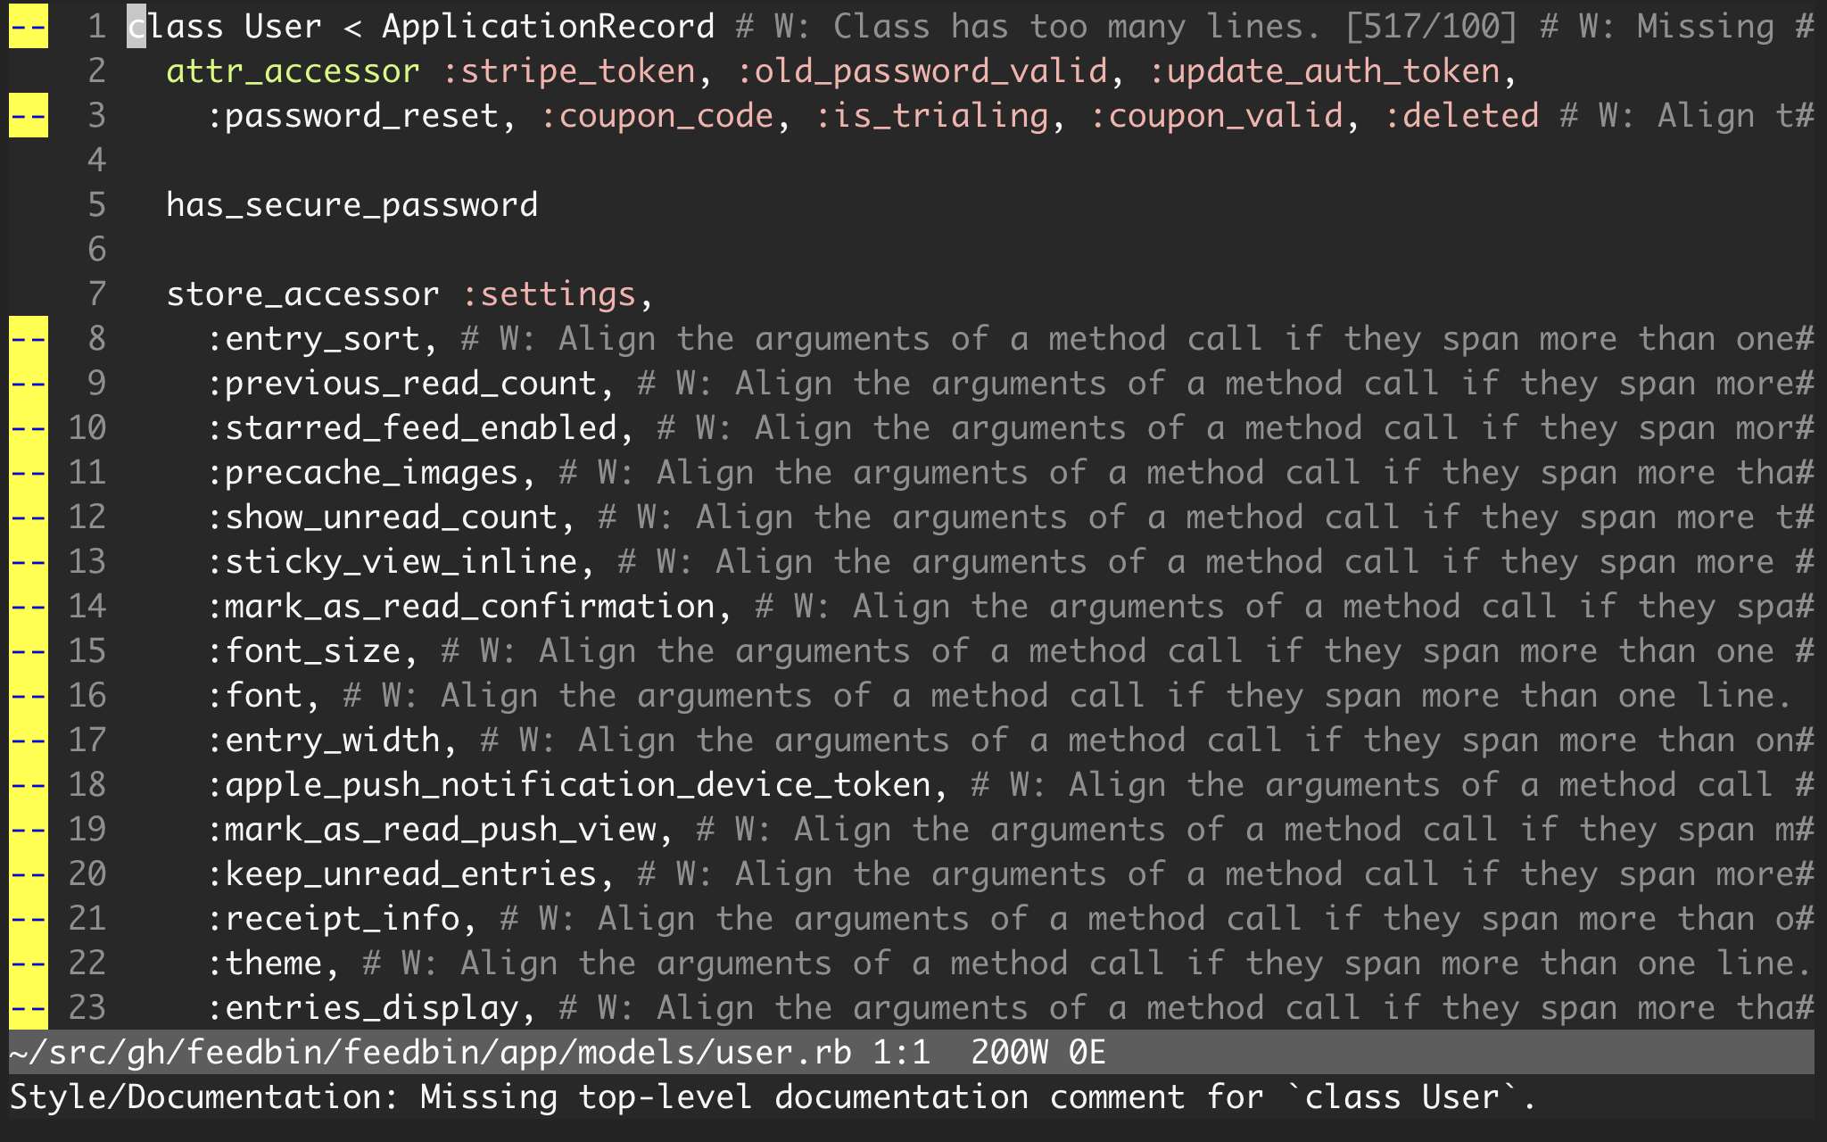Toggle visibility of line 1 warning
Screen dimensions: 1827x1142
[x=29, y=25]
